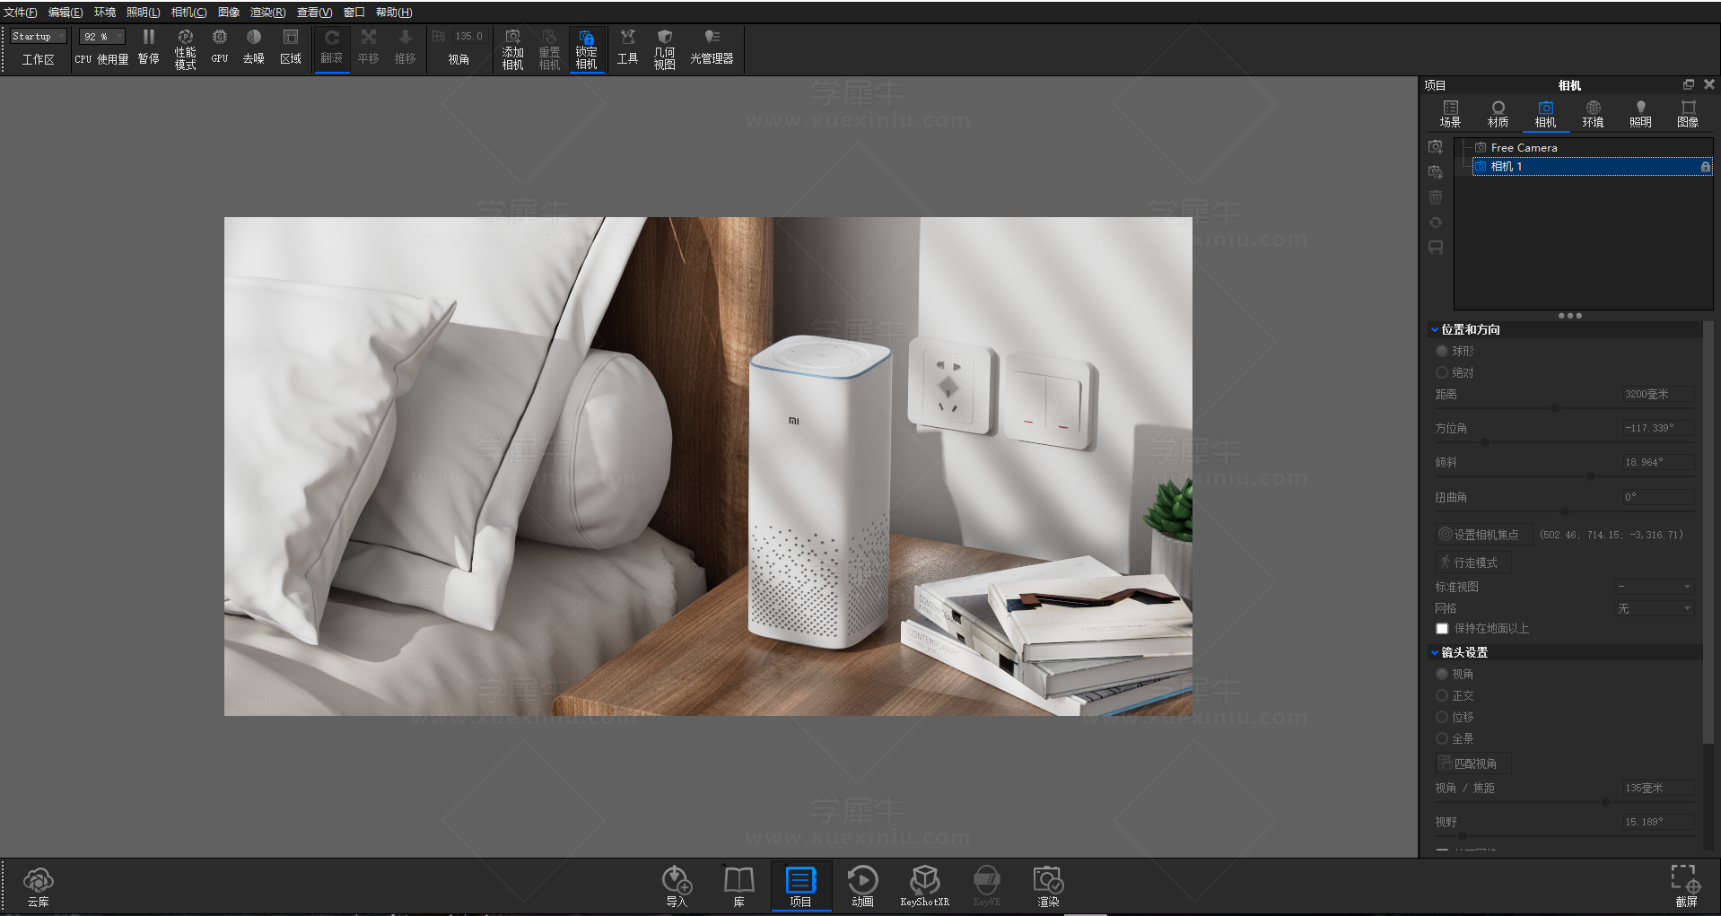
Task: Select 相机 1 in camera list
Action: coord(1593,167)
